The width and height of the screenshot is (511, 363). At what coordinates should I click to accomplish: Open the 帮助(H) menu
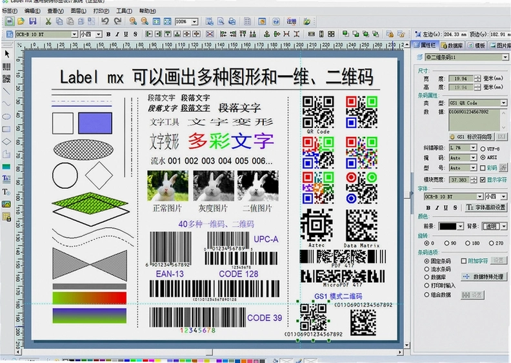click(148, 11)
